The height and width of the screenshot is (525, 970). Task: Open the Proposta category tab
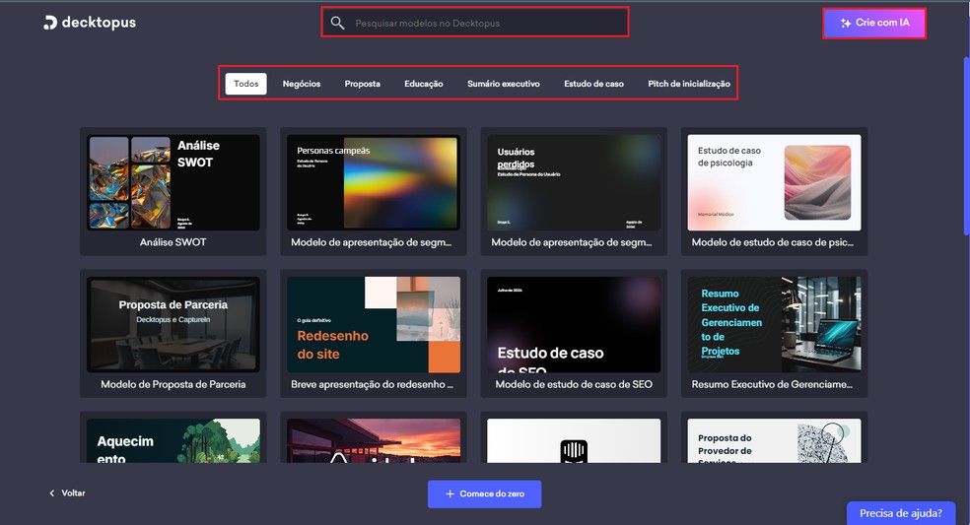click(362, 84)
